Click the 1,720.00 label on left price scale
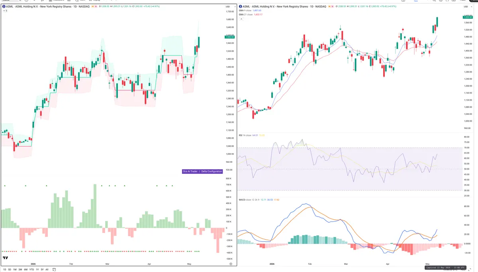The height and width of the screenshot is (272, 478). 229,12
